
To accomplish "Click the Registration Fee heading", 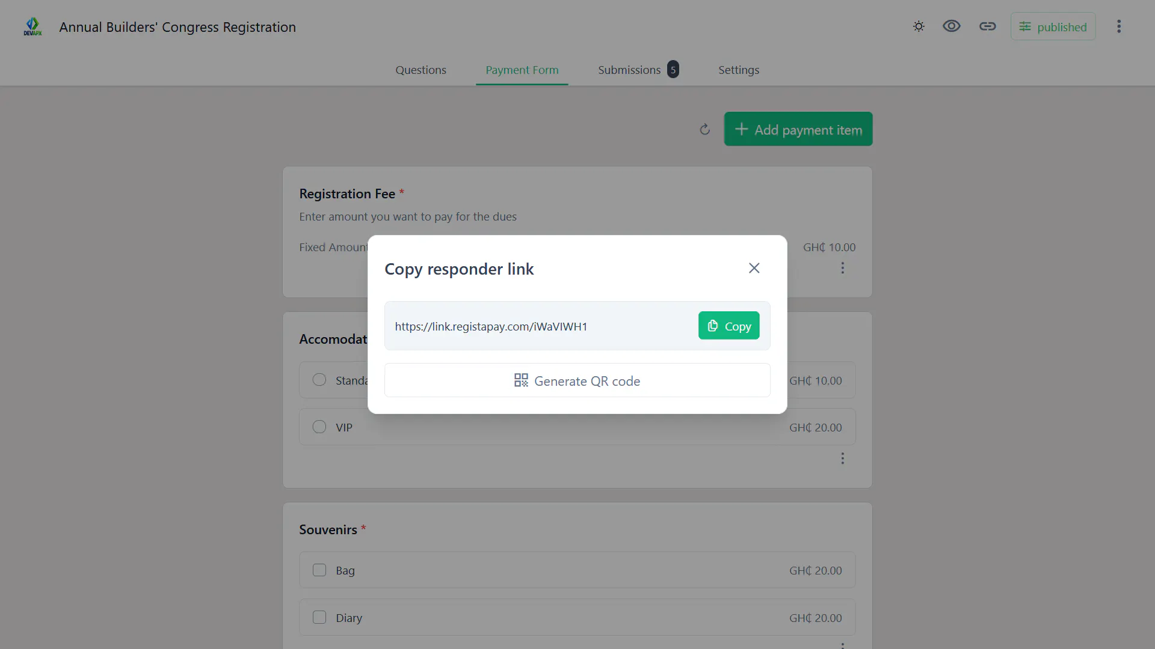I will click(347, 193).
